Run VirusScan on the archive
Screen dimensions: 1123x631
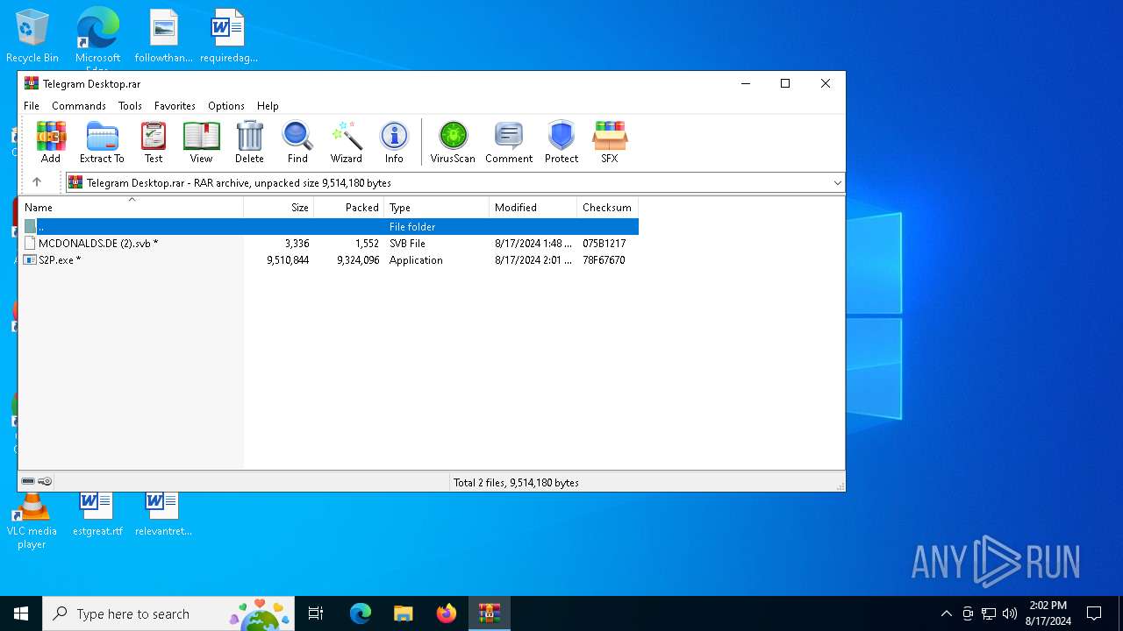(453, 143)
